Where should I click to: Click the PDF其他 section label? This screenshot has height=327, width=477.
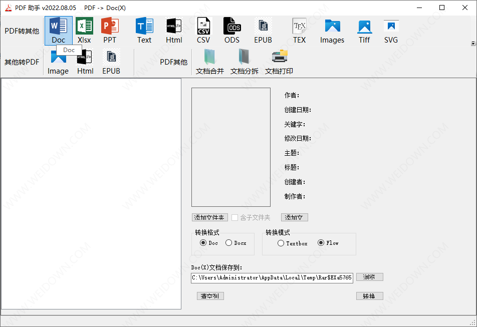[174, 62]
